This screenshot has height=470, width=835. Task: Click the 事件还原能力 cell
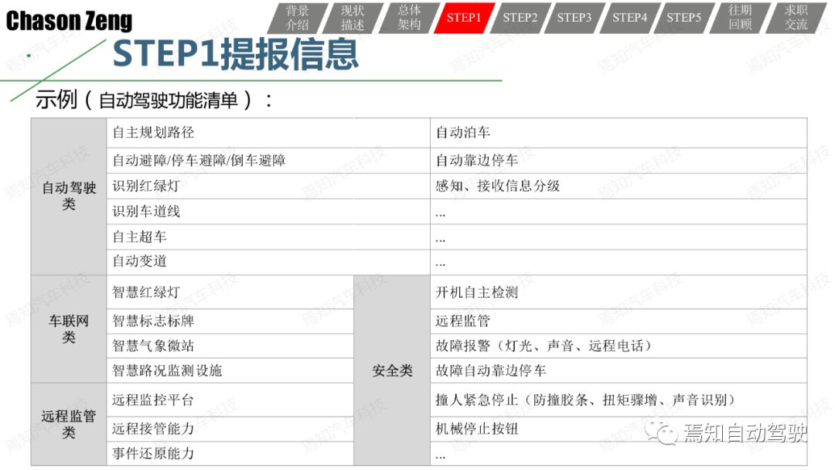pyautogui.click(x=230, y=454)
